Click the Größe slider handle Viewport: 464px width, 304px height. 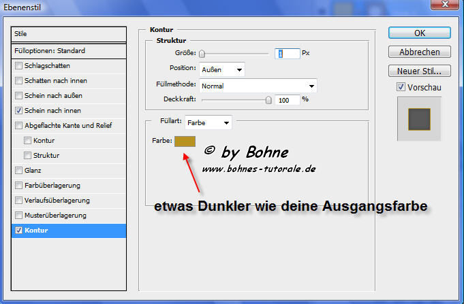[202, 54]
